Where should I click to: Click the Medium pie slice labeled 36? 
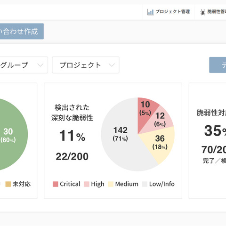pyautogui.click(x=160, y=142)
